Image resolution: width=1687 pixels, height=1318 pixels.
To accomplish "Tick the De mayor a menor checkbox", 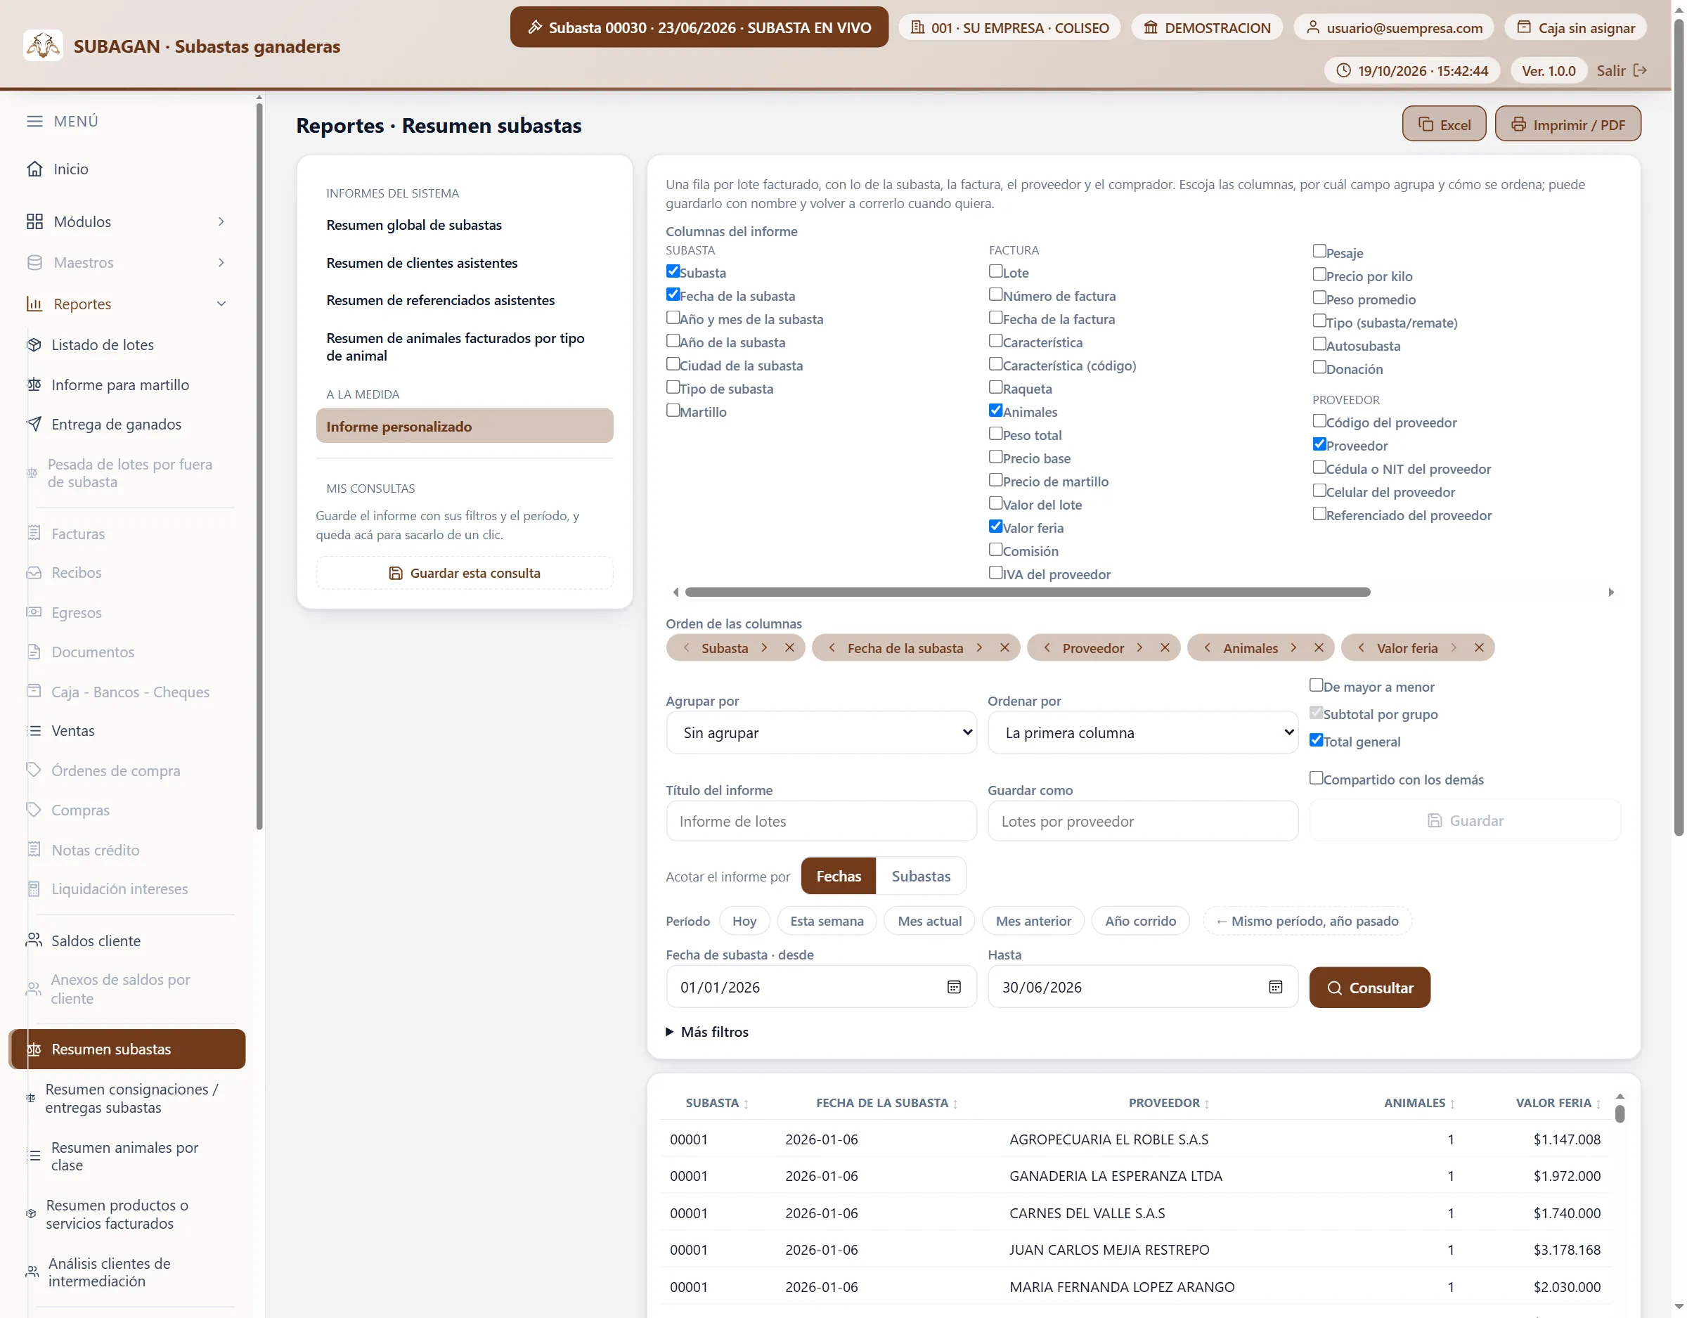I will [x=1317, y=685].
